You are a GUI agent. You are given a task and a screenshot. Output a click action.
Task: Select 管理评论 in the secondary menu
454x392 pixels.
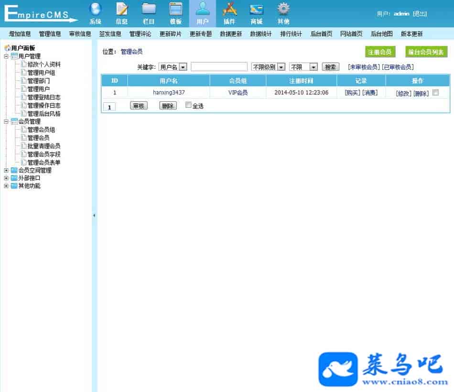(x=140, y=34)
